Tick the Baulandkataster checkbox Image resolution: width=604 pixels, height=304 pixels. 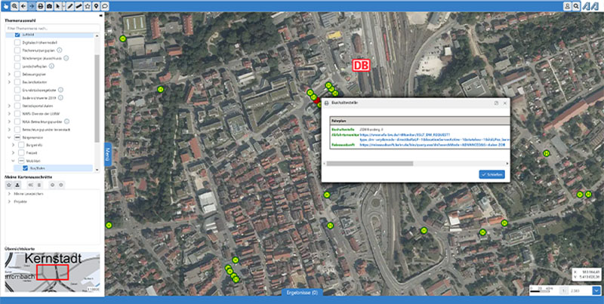point(17,82)
